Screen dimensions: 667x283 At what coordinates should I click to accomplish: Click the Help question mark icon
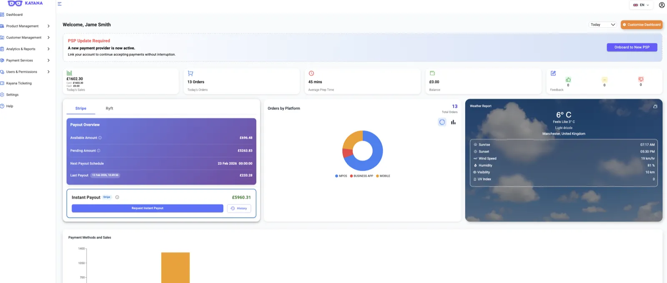pos(2,106)
